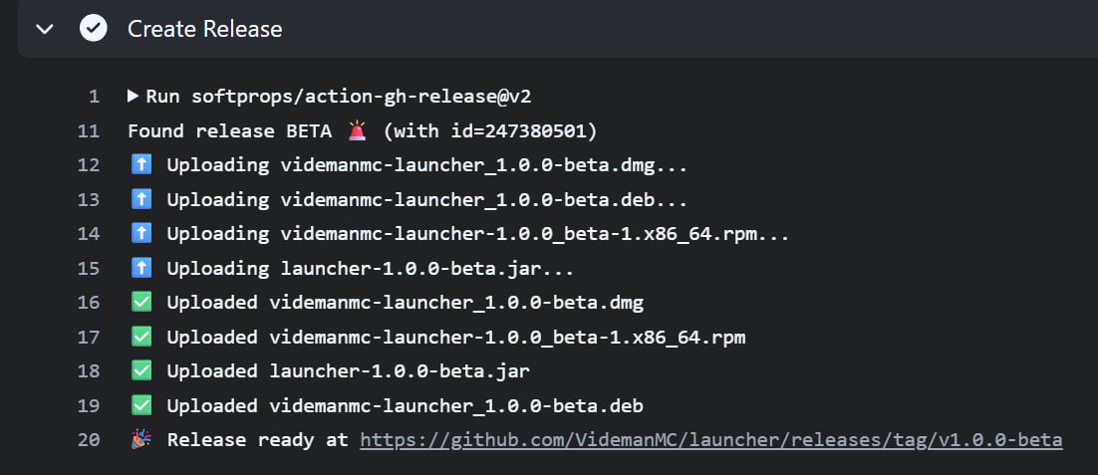
Task: Expand the Run softprops/action-gh-release@v2 triangle
Action: click(x=134, y=96)
